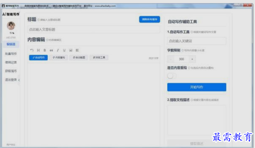Image resolution: width=255 pixels, height=148 pixels.
Task: Click the undo icon in editor toolbar
Action: coord(32,50)
